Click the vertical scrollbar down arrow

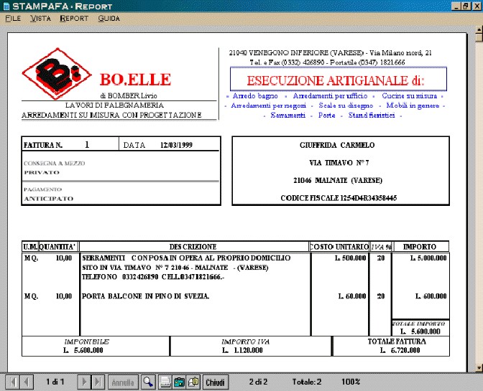pyautogui.click(x=478, y=367)
